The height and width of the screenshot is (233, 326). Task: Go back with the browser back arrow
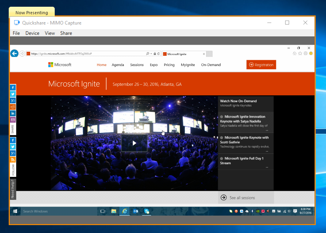[x=14, y=53]
